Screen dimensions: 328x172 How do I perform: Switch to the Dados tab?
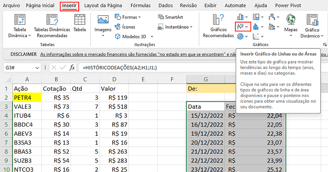coord(165,6)
